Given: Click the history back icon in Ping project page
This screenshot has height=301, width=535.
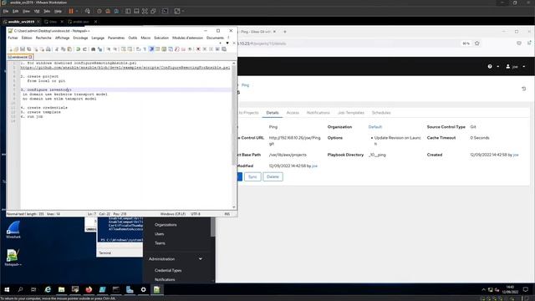Looking at the screenshot, I should click(x=524, y=89).
